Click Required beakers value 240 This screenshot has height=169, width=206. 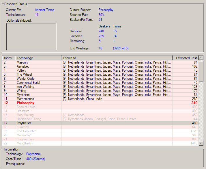(x=101, y=31)
